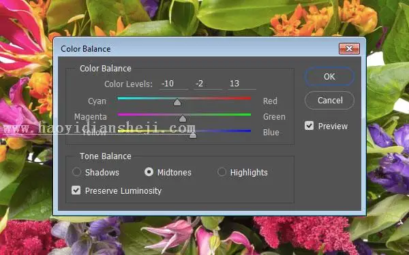Click the Blue label beside the slider
This screenshot has width=409, height=255.
pos(271,132)
